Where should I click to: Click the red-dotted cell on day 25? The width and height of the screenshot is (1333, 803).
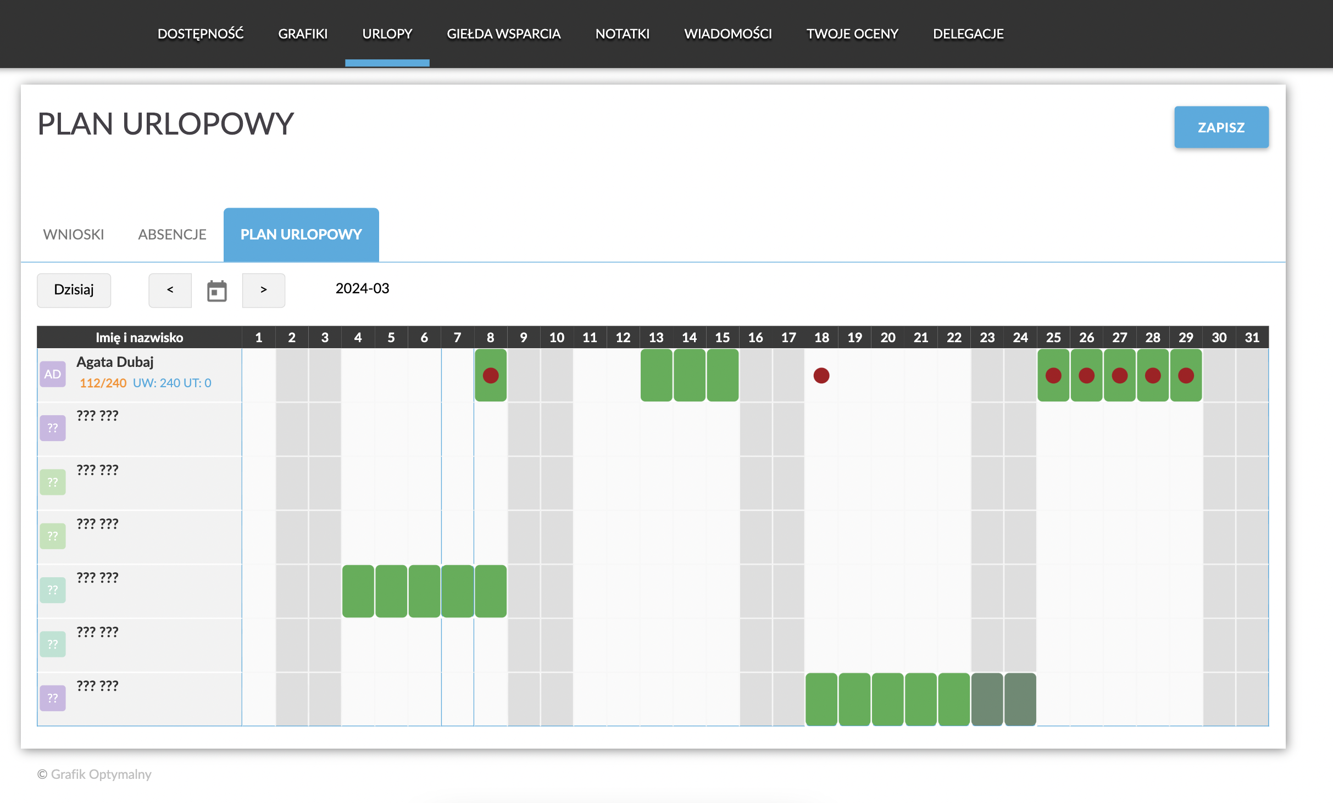[1053, 376]
